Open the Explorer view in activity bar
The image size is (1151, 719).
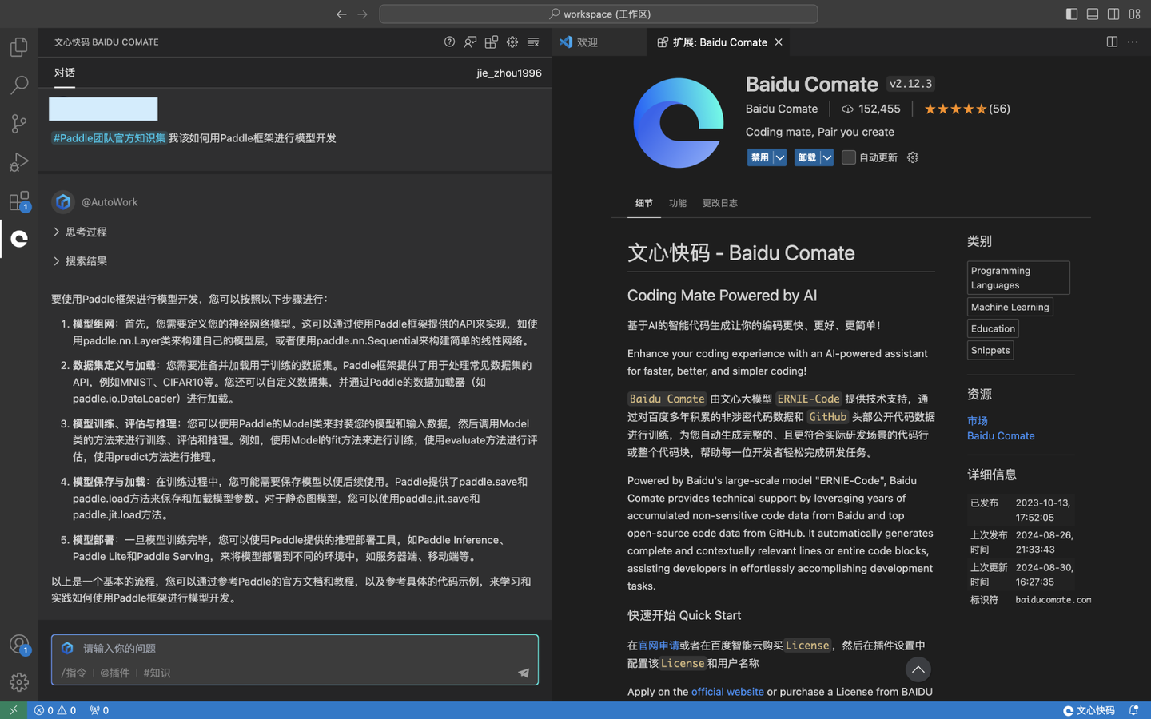pyautogui.click(x=19, y=46)
